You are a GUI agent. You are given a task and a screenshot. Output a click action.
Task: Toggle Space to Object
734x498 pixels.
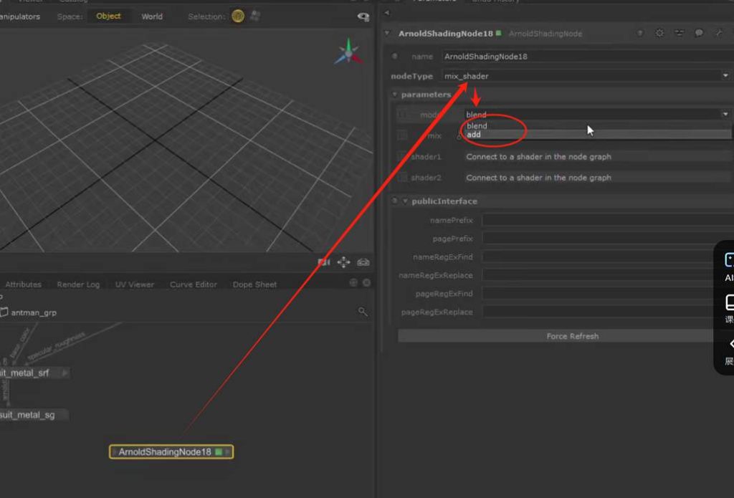click(108, 16)
